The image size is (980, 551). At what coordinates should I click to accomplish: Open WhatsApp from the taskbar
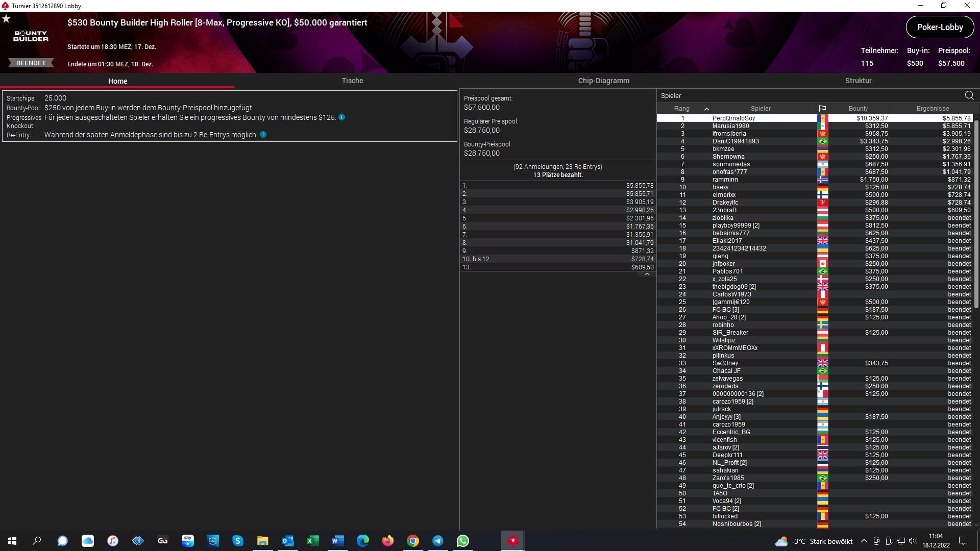pyautogui.click(x=462, y=541)
